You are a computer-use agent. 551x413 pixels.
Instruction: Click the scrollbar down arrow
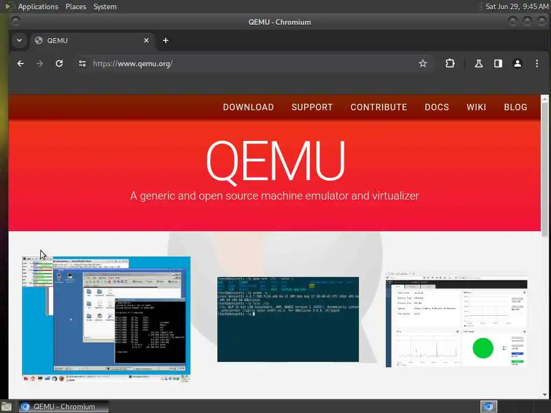[x=545, y=395]
